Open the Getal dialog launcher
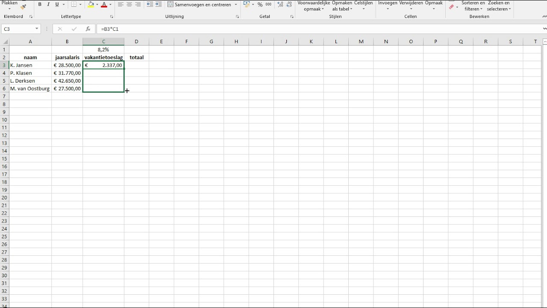 coord(292,17)
